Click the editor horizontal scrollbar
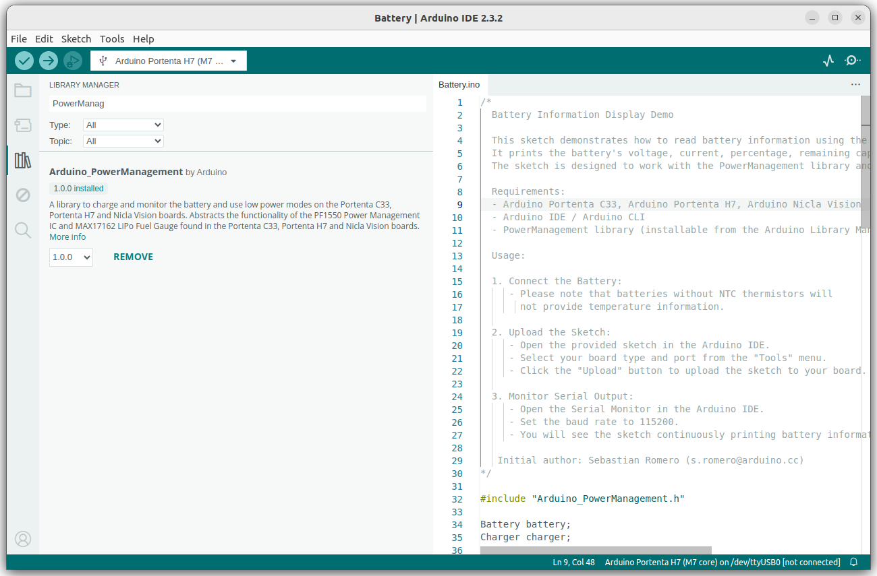The image size is (877, 576). [596, 550]
